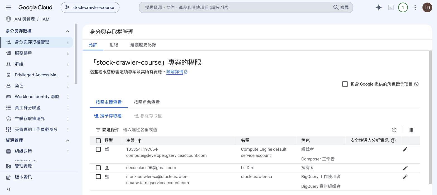Click the 篩選條件 filter icon
437x195 pixels.
click(x=98, y=130)
